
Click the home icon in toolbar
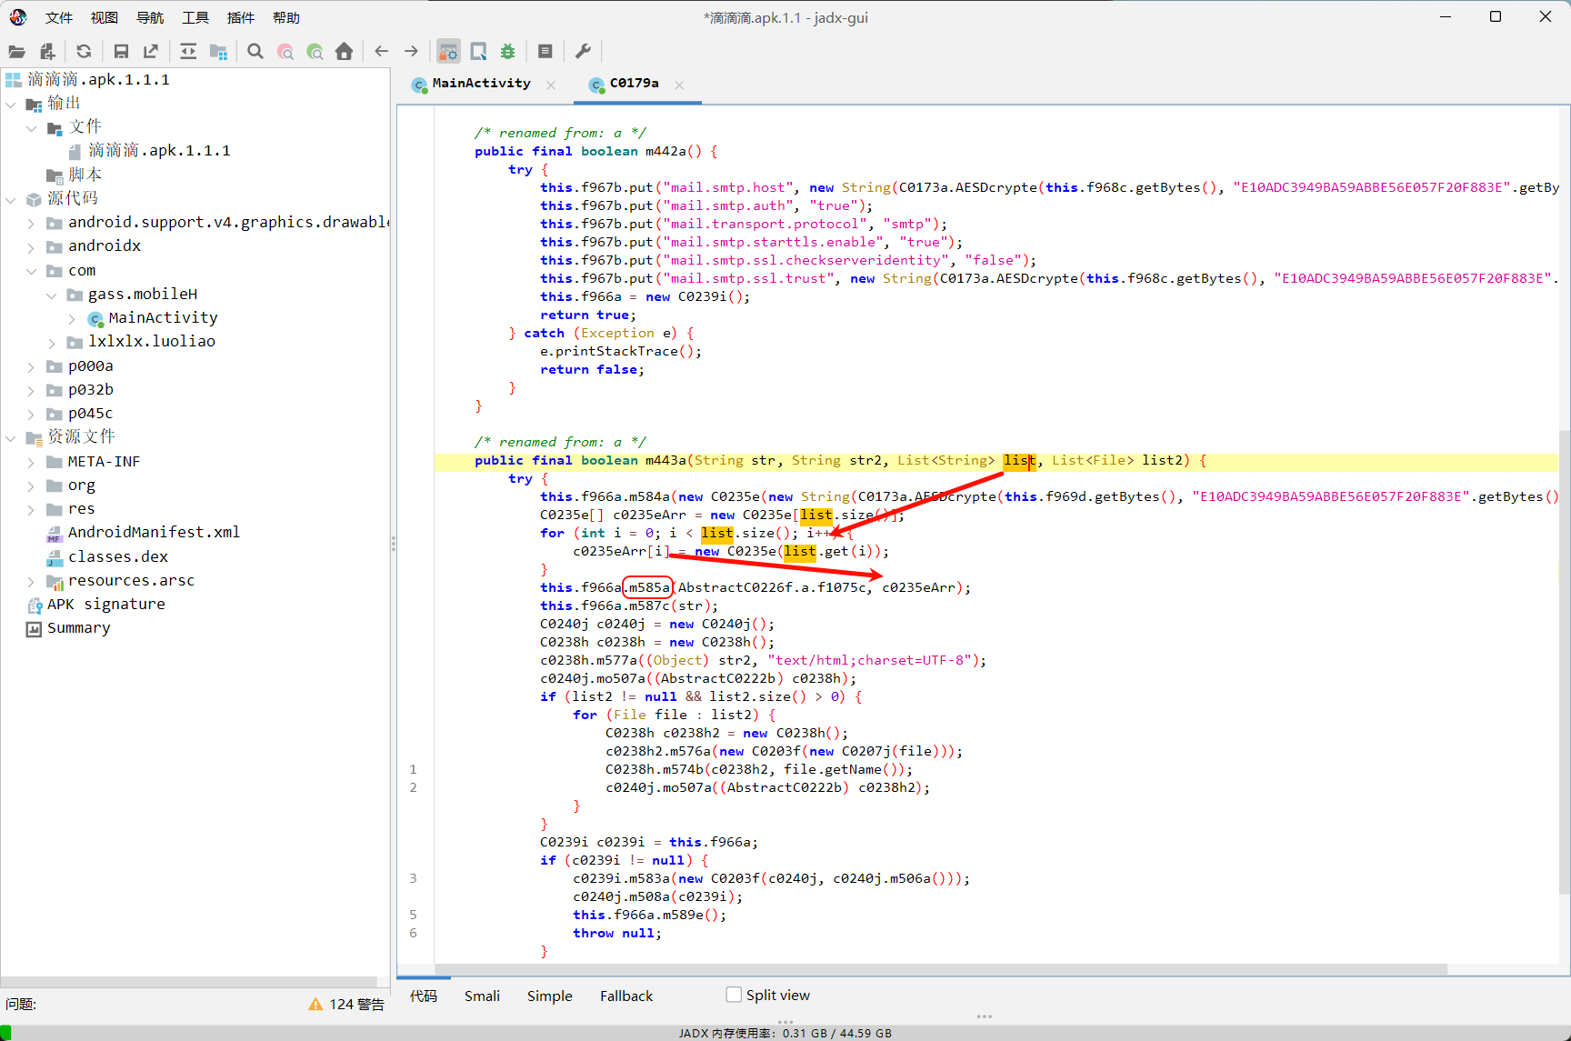coord(344,52)
